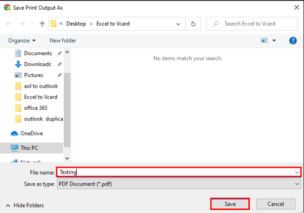Collapse the dialog with Hide Folders
This screenshot has width=304, height=213.
point(24,205)
